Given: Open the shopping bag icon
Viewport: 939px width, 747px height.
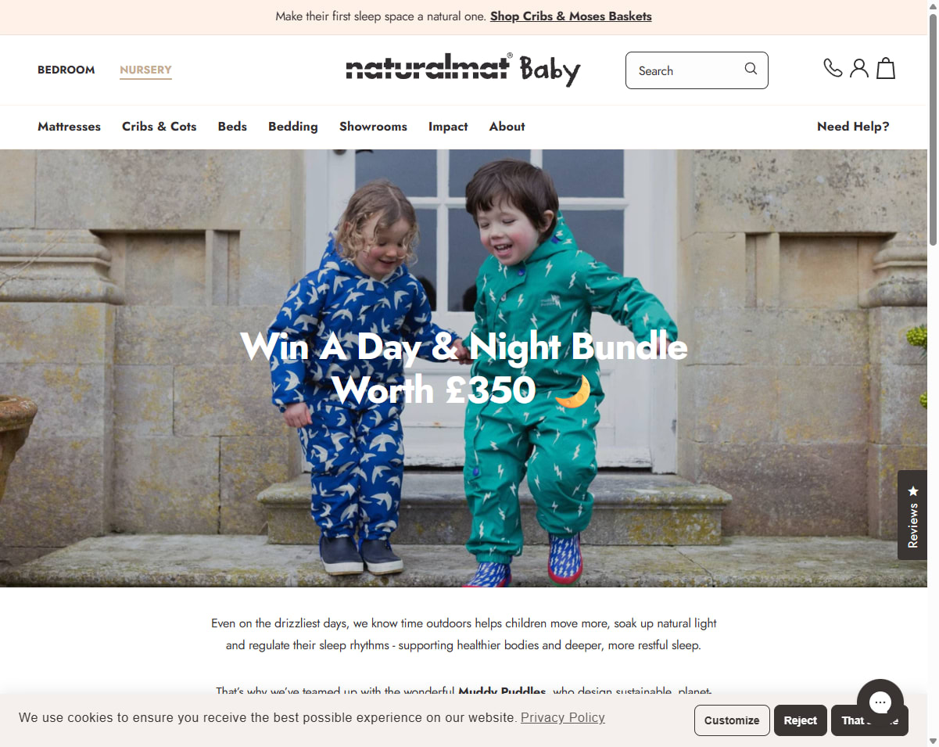Looking at the screenshot, I should (x=886, y=69).
